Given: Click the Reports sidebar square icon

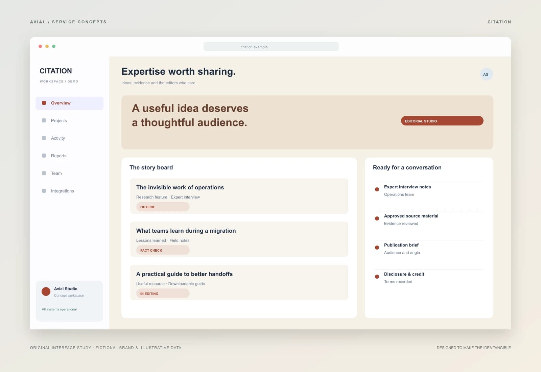Looking at the screenshot, I should point(44,156).
